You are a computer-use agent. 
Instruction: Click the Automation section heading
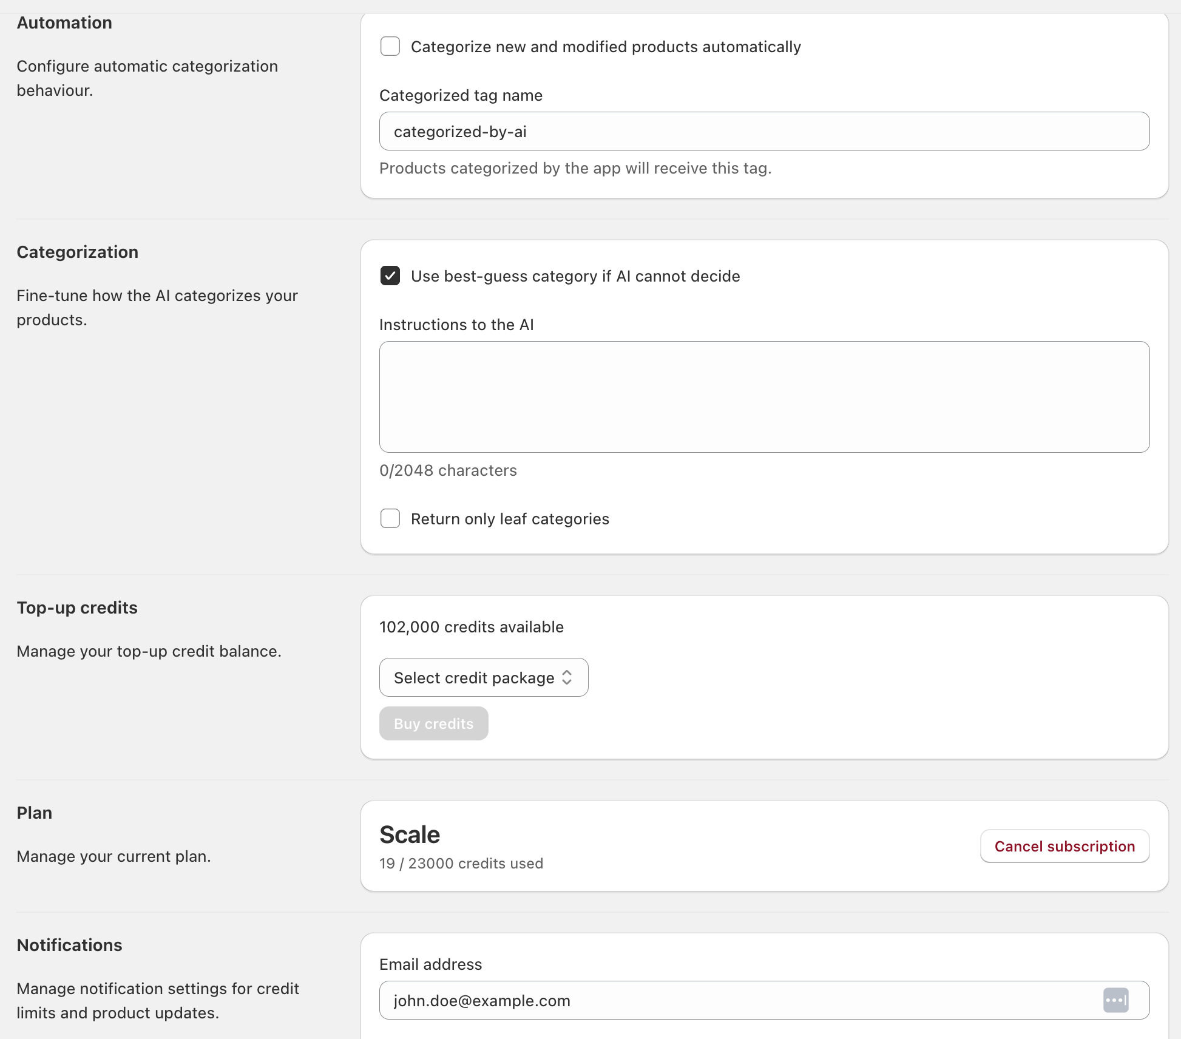64,22
